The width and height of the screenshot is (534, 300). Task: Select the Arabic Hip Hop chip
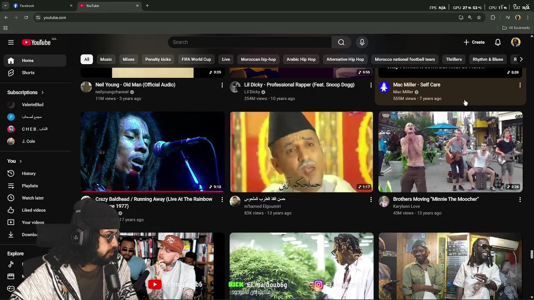point(301,59)
